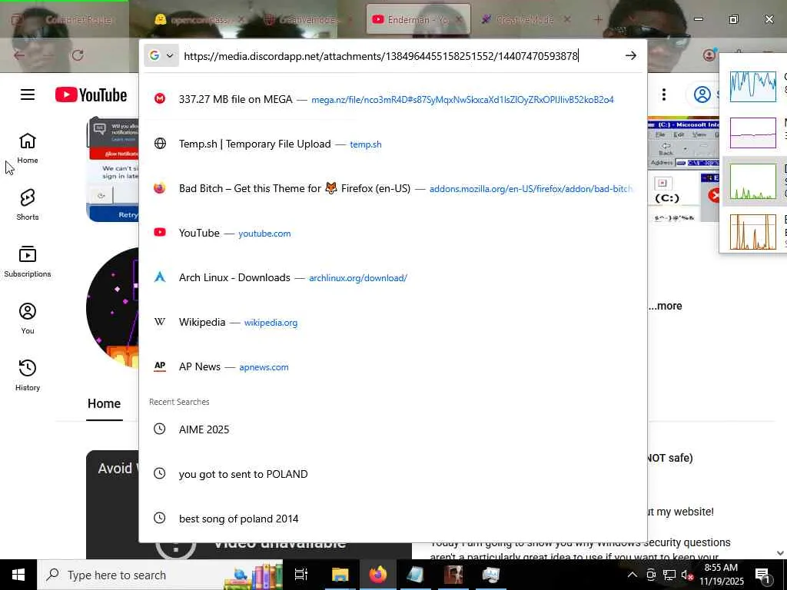
Task: Click the channel avatar picture
Action: (x=112, y=307)
